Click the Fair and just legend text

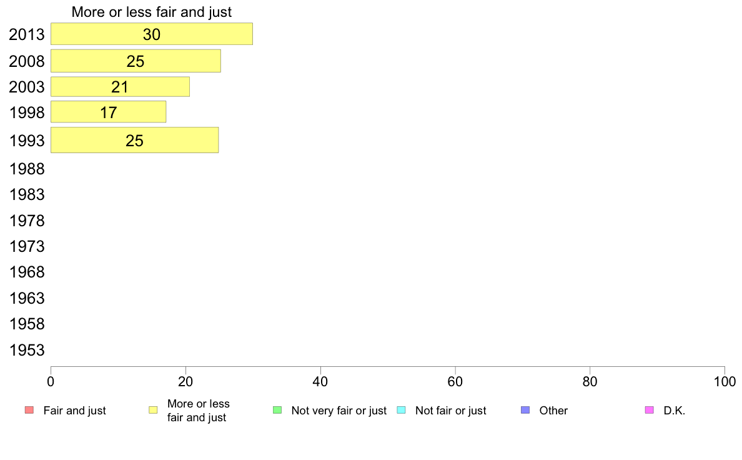pyautogui.click(x=74, y=411)
